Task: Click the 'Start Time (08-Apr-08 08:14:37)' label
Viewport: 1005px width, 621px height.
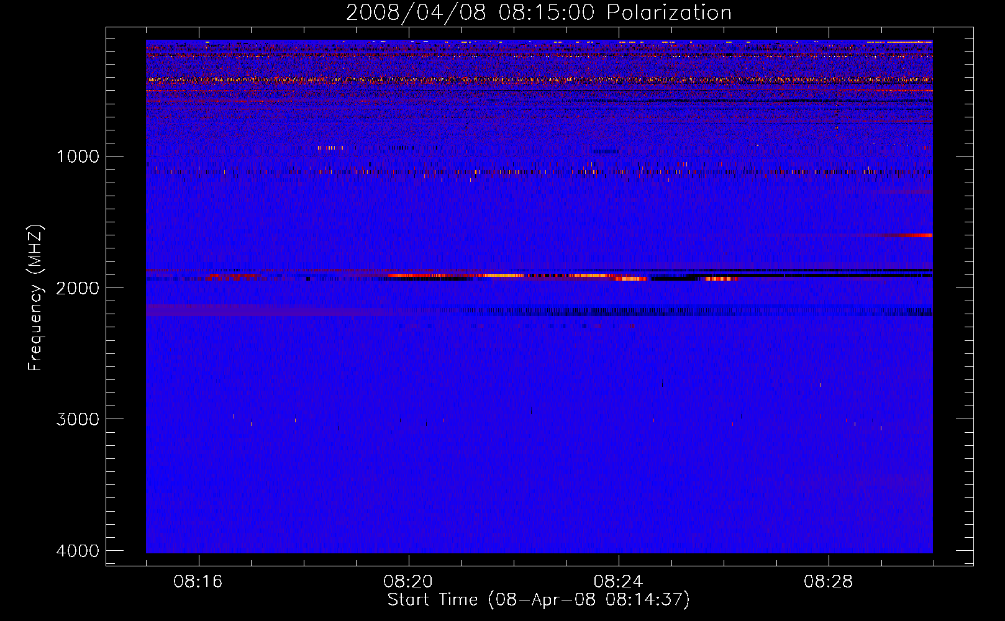Action: point(539,600)
